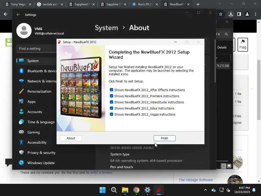This screenshot has height=196, width=261.
Task: Switch to NewBlueFX browser tab
Action: click(x=177, y=4)
